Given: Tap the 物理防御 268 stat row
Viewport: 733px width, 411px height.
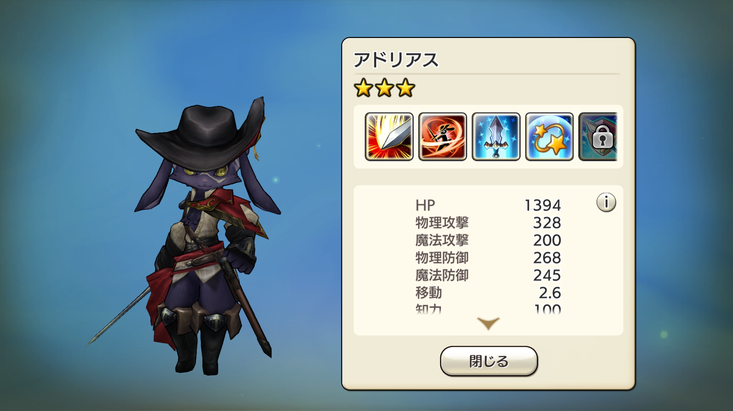Looking at the screenshot, I should point(488,258).
